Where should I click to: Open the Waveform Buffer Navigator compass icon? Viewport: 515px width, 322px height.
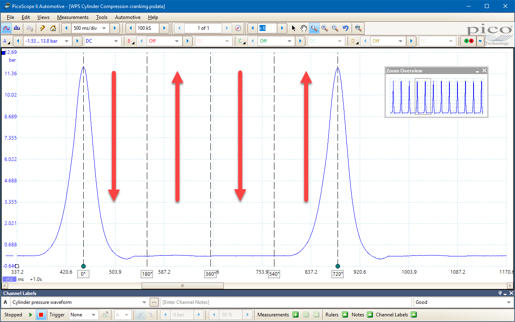click(238, 28)
